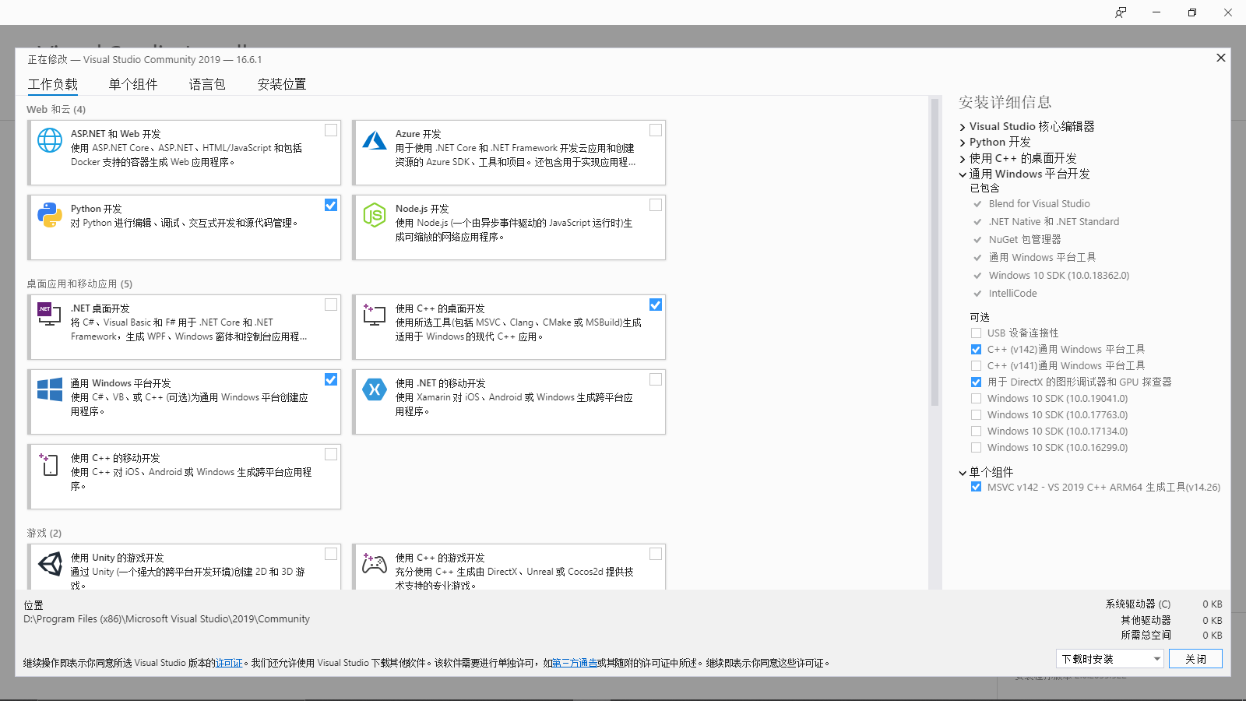Click the C++ mobile development phone icon

point(49,464)
